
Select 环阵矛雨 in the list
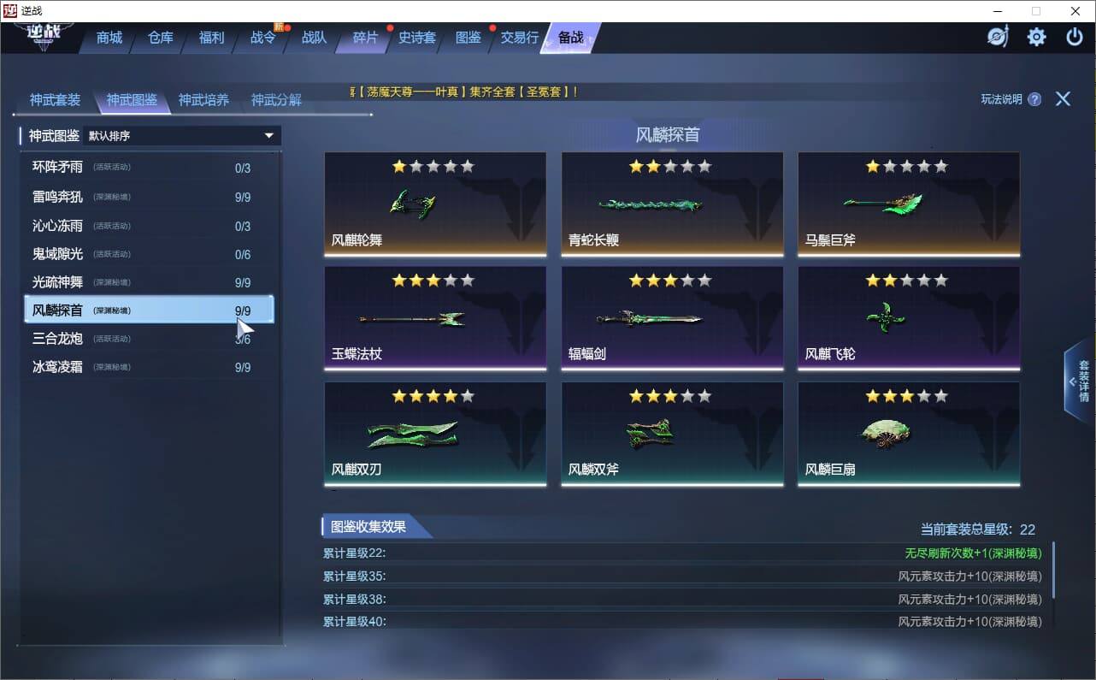click(x=149, y=168)
